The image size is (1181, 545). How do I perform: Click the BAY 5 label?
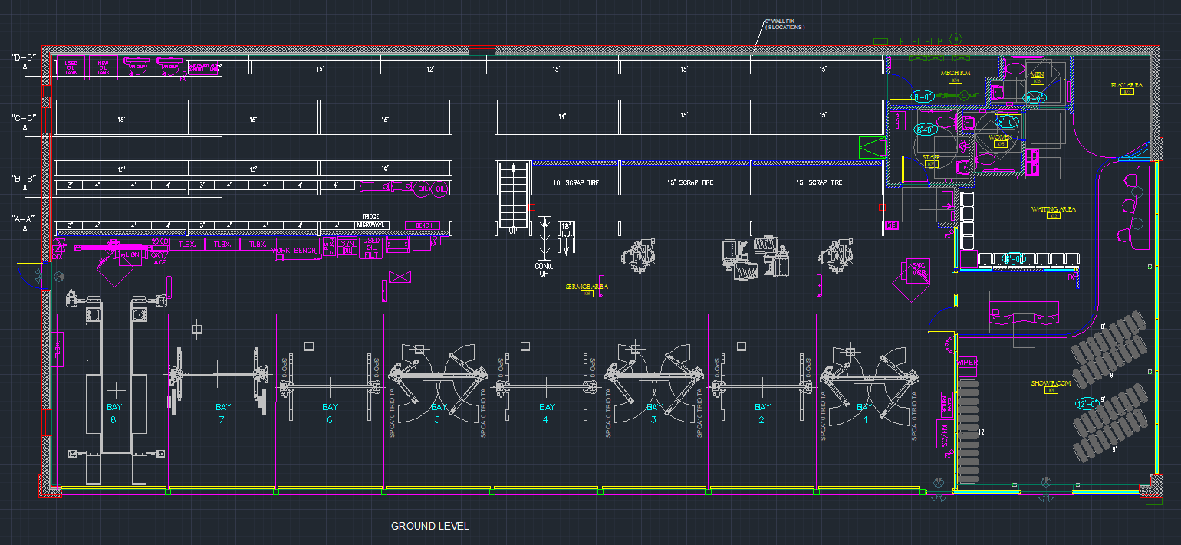pos(438,413)
